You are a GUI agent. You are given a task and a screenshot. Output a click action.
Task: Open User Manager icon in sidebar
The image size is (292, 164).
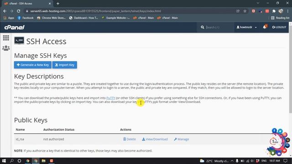coord(6,48)
